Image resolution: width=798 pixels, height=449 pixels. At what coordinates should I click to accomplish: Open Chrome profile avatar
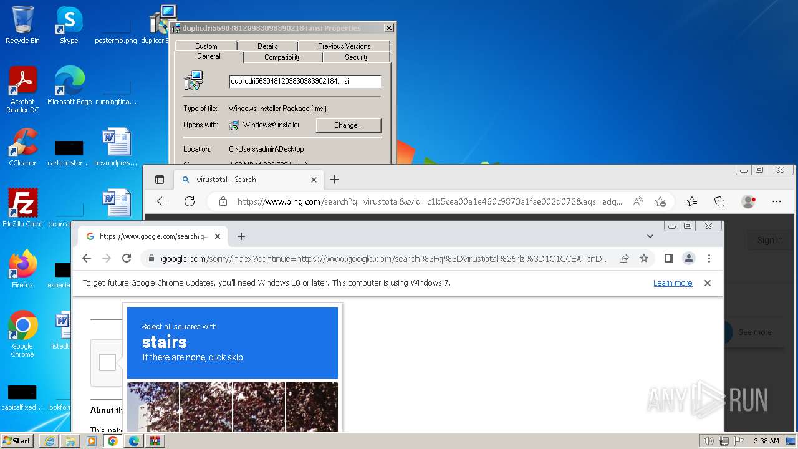tap(689, 258)
